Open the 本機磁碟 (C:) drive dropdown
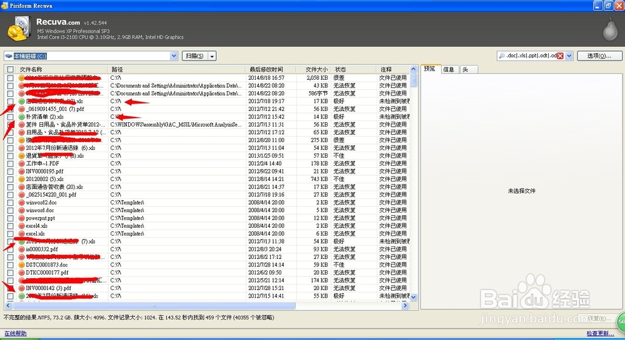This screenshot has width=625, height=340. [174, 56]
